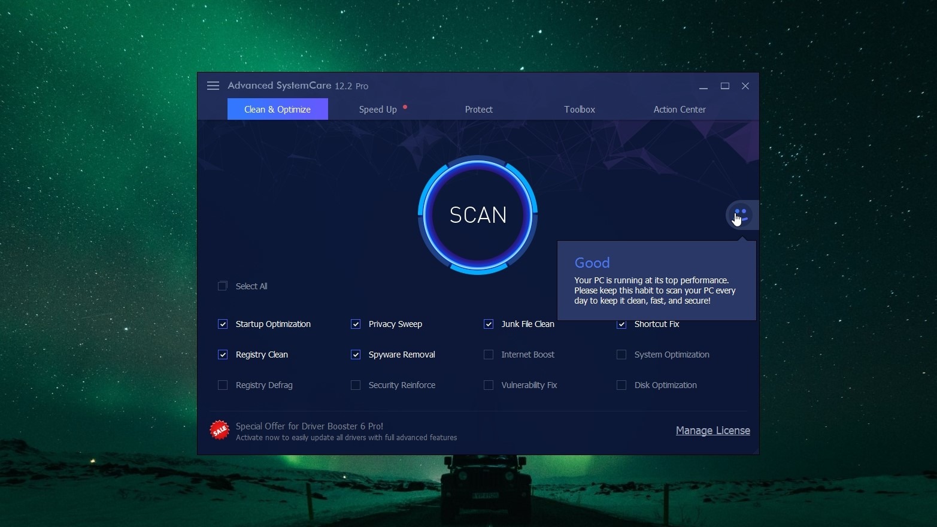Screen dimensions: 937x527
Task: Start the SCAN button
Action: [478, 215]
